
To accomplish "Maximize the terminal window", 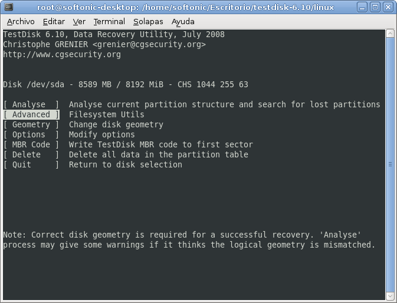I will coord(375,7).
